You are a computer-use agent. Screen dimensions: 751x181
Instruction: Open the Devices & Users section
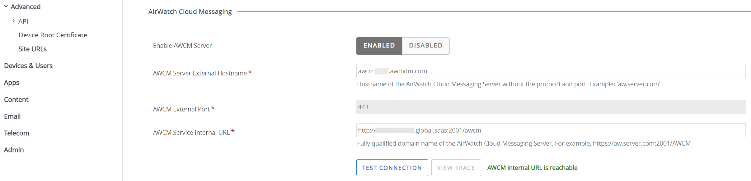28,66
